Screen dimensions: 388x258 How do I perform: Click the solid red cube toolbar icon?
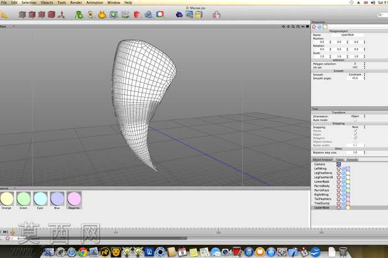pyautogui.click(x=51, y=14)
